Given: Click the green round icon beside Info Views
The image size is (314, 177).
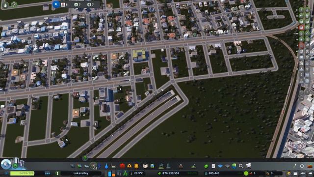Looking at the screenshot, I should (x=15, y=166).
